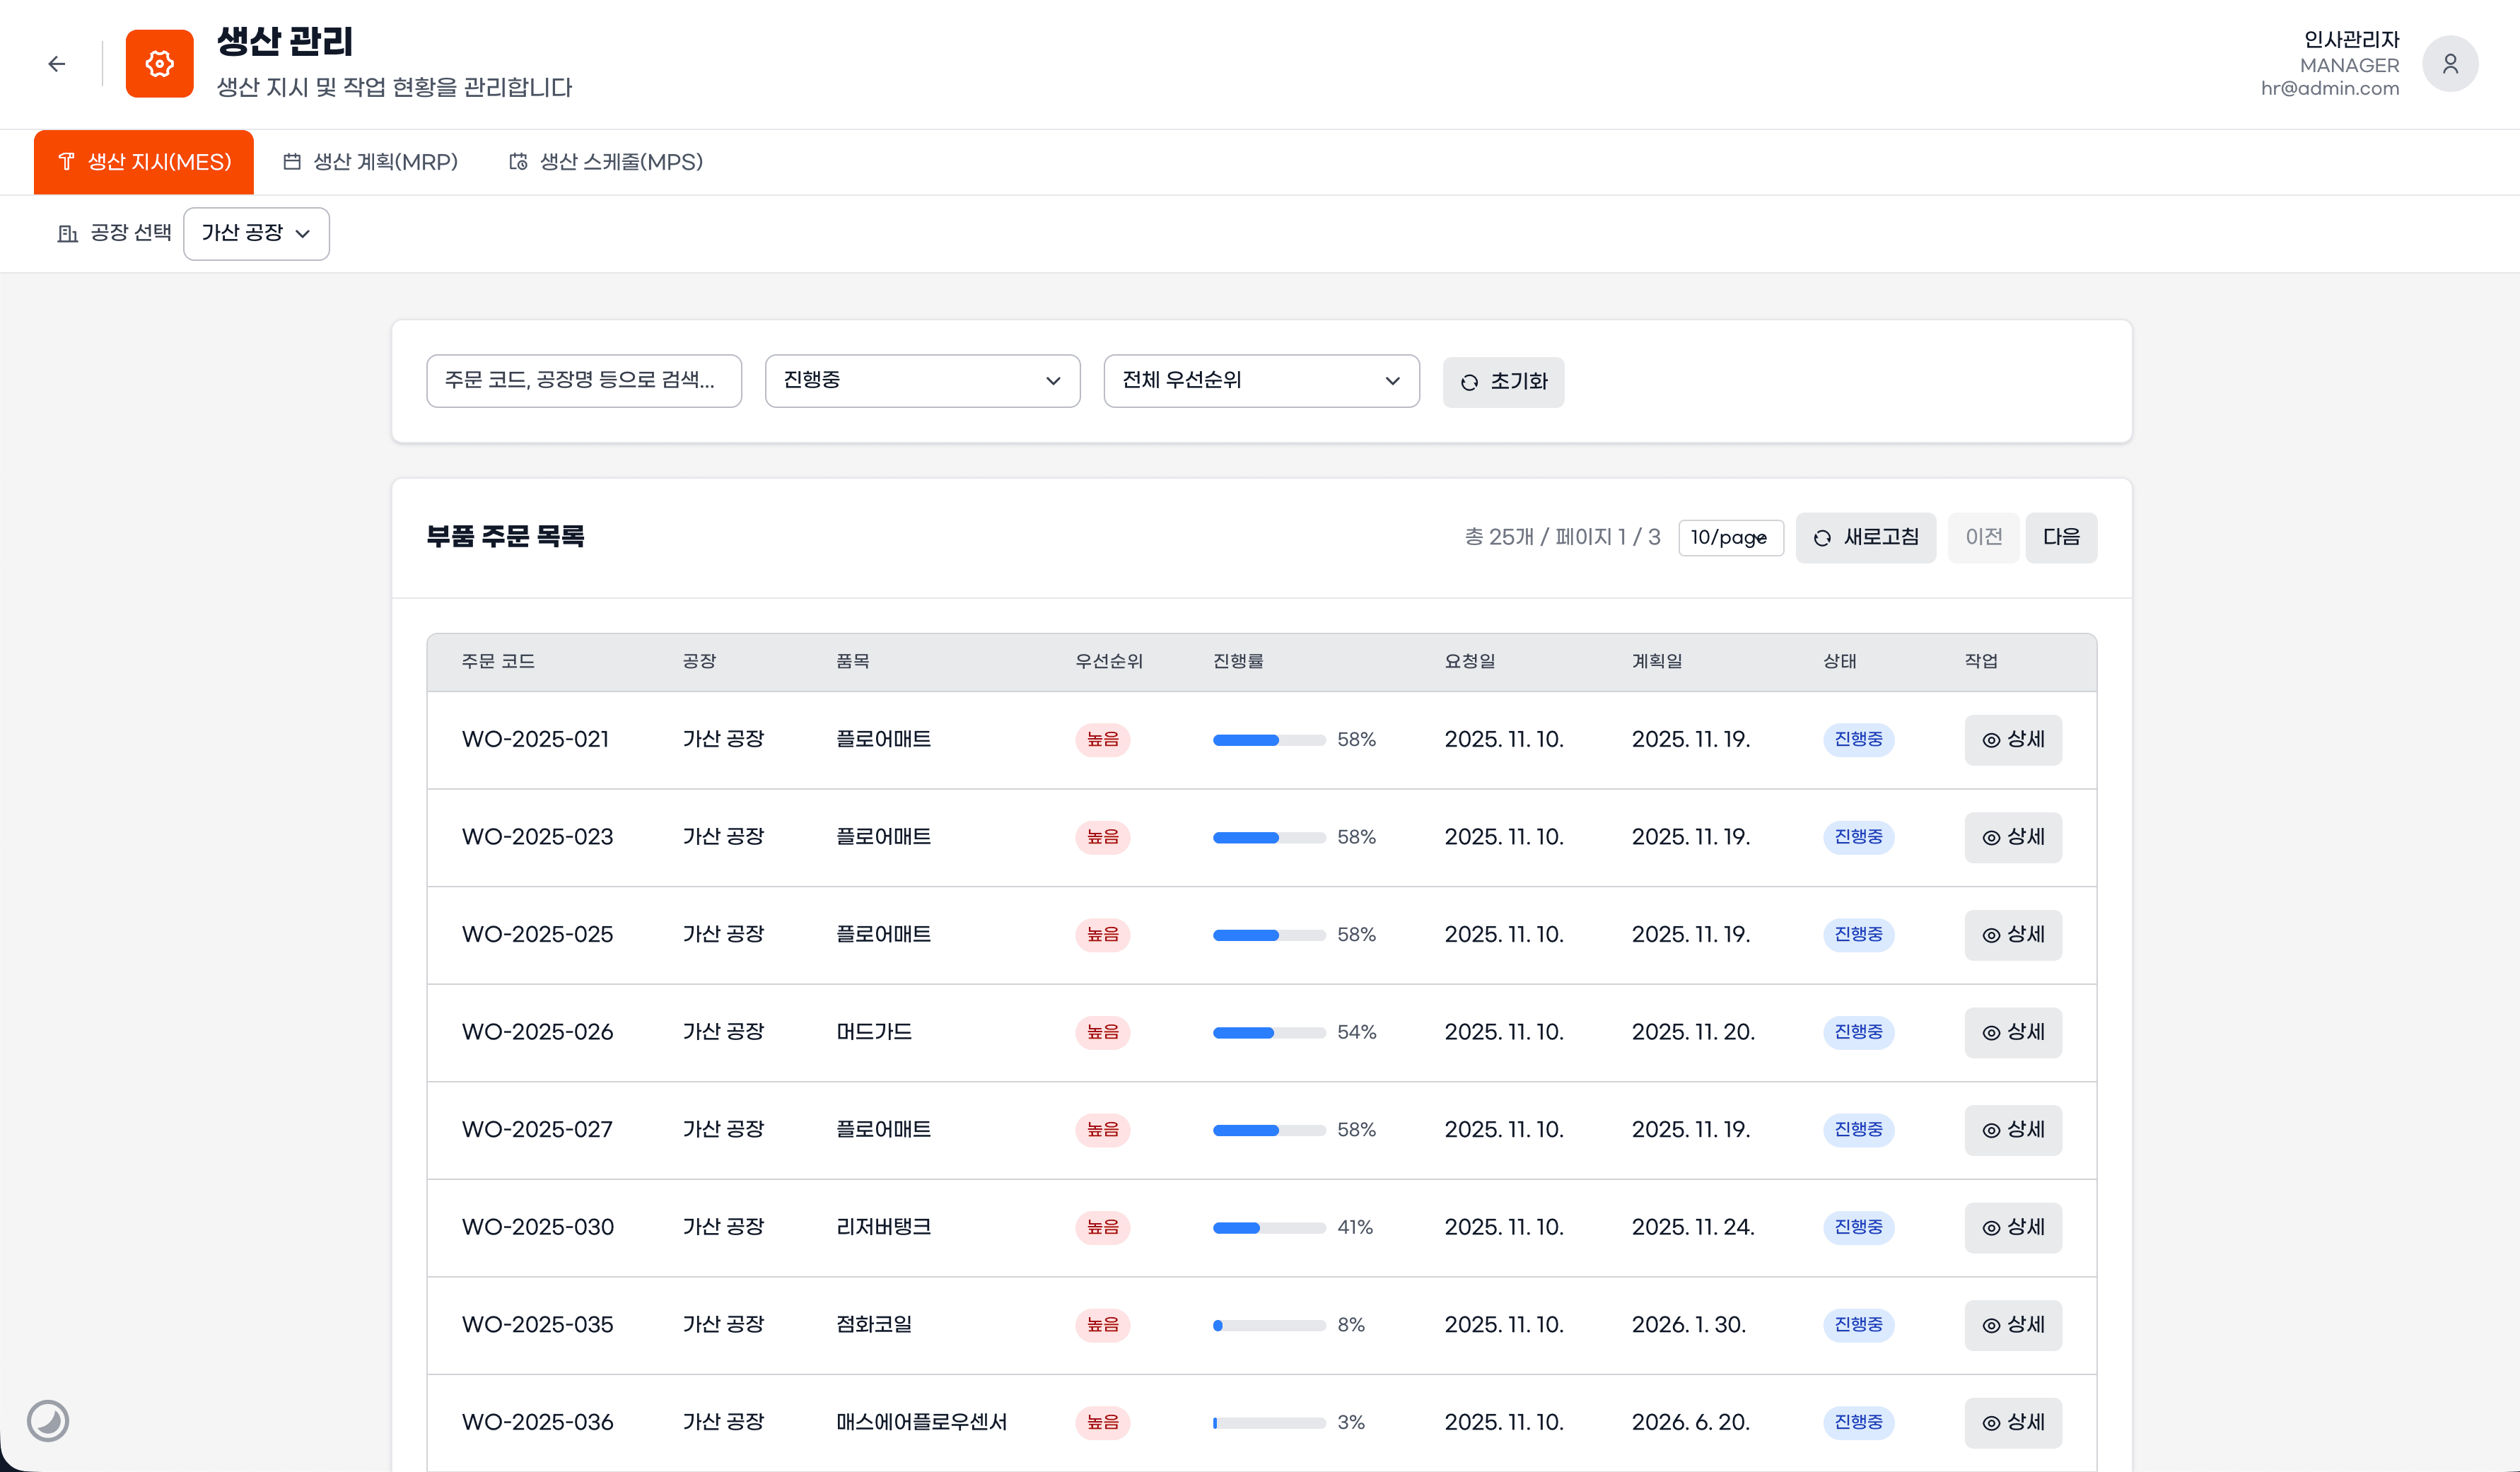Viewport: 2520px width, 1472px height.
Task: Click the orange production gear logo icon
Action: [159, 64]
